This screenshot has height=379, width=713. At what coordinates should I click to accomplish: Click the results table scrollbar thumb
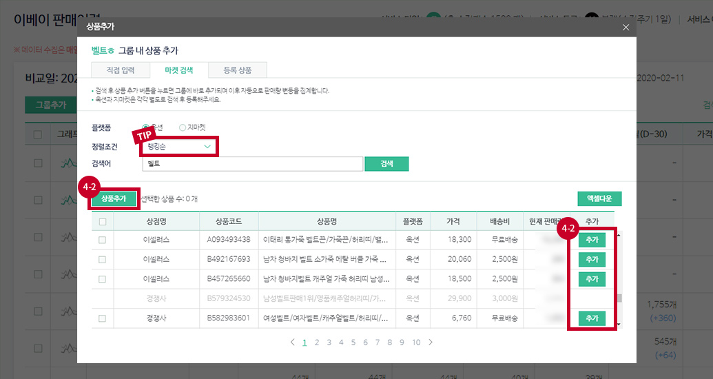[619, 298]
